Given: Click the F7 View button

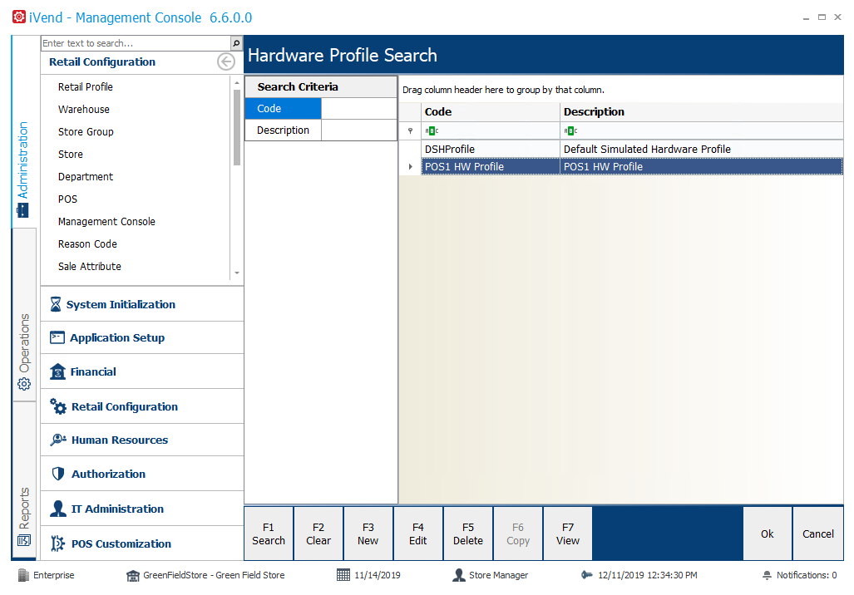Looking at the screenshot, I should [568, 534].
